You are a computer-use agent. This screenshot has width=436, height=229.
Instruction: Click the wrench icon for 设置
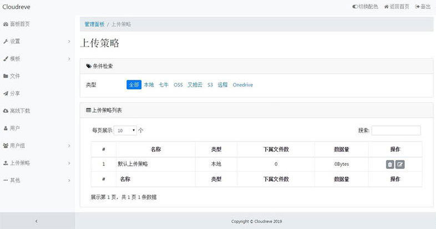point(6,42)
